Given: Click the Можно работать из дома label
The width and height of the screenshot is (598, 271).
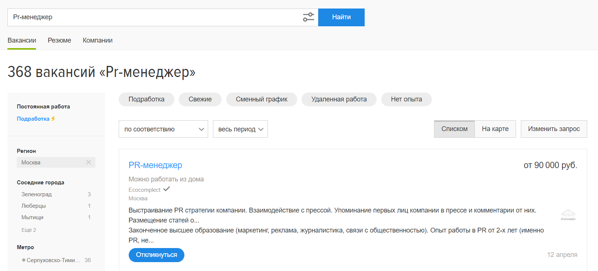Looking at the screenshot, I should 166,179.
